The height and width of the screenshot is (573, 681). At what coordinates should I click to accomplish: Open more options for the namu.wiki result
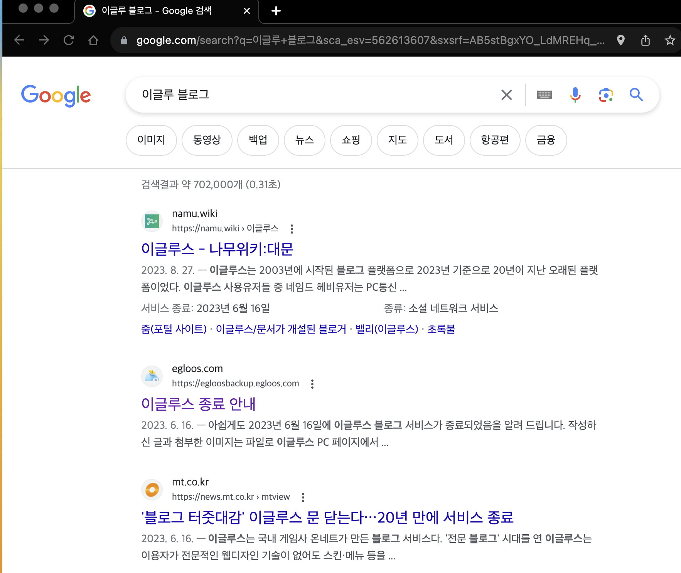[x=292, y=229]
